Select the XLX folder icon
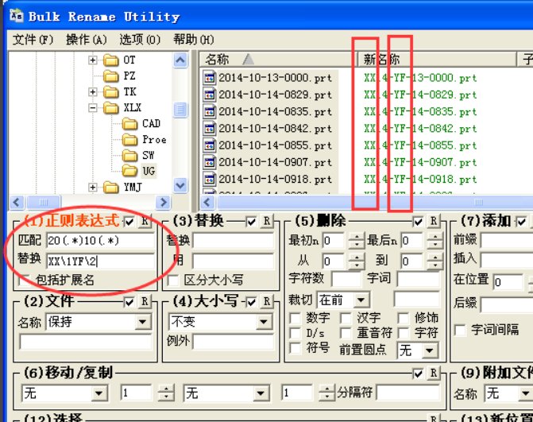 111,108
